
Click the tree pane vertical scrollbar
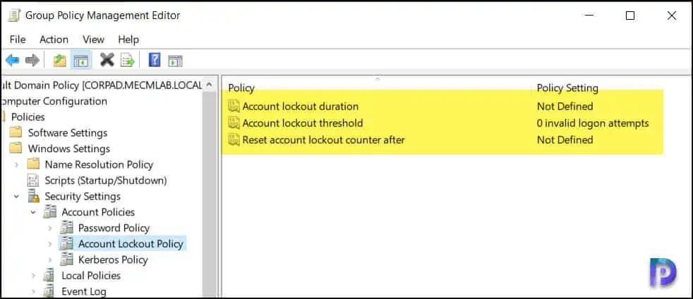pos(210,195)
